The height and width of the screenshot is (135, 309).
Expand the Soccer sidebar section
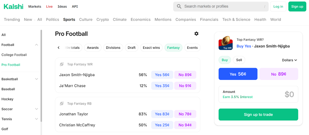[36, 109]
